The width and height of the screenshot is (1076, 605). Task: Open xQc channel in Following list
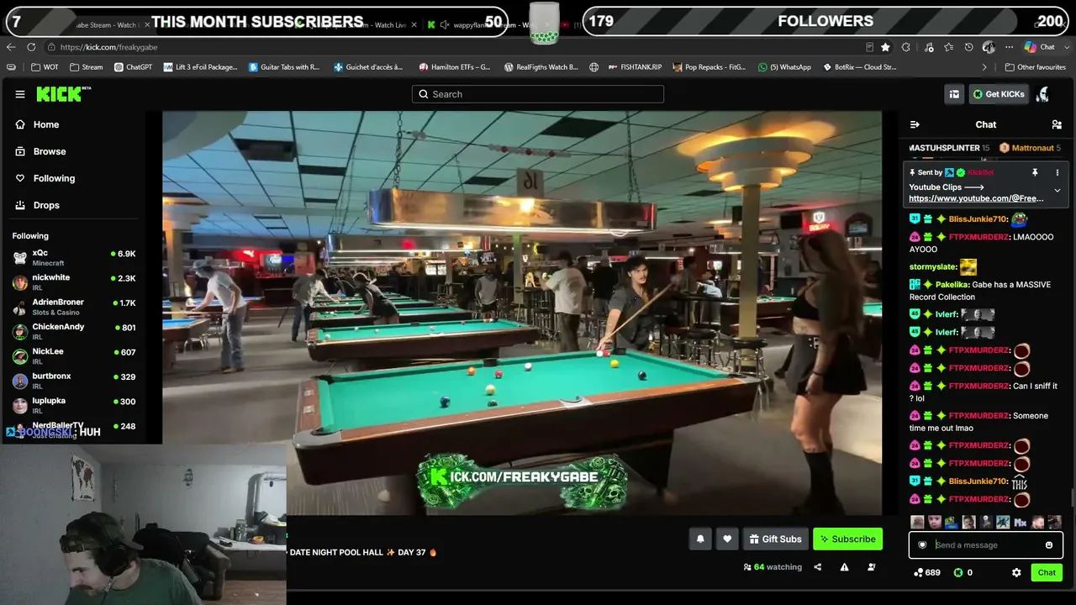[74, 257]
